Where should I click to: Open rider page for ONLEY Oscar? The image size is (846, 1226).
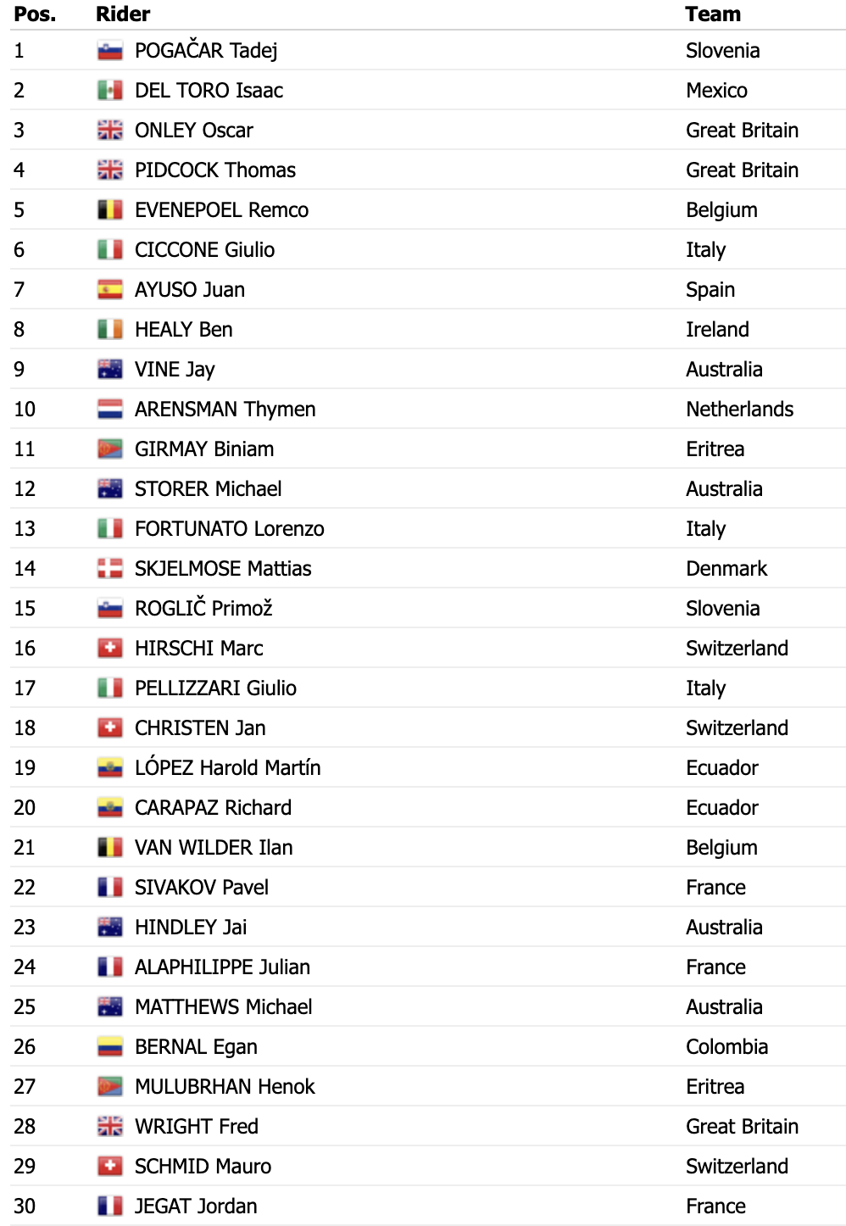(x=194, y=131)
